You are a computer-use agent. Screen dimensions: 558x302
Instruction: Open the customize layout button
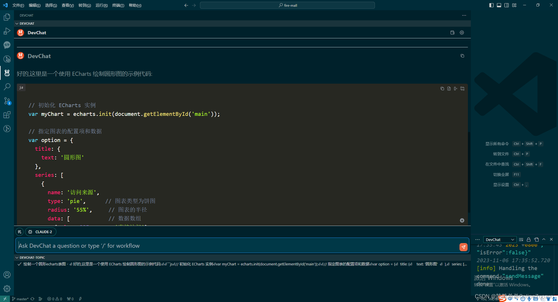(514, 5)
